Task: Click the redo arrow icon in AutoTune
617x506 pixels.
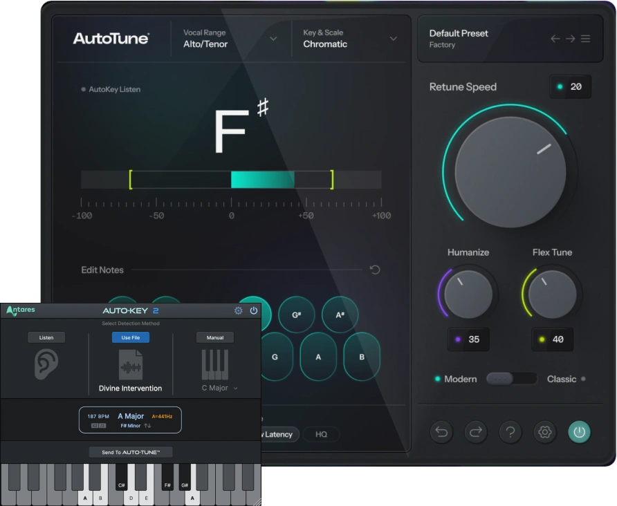Action: pos(476,432)
